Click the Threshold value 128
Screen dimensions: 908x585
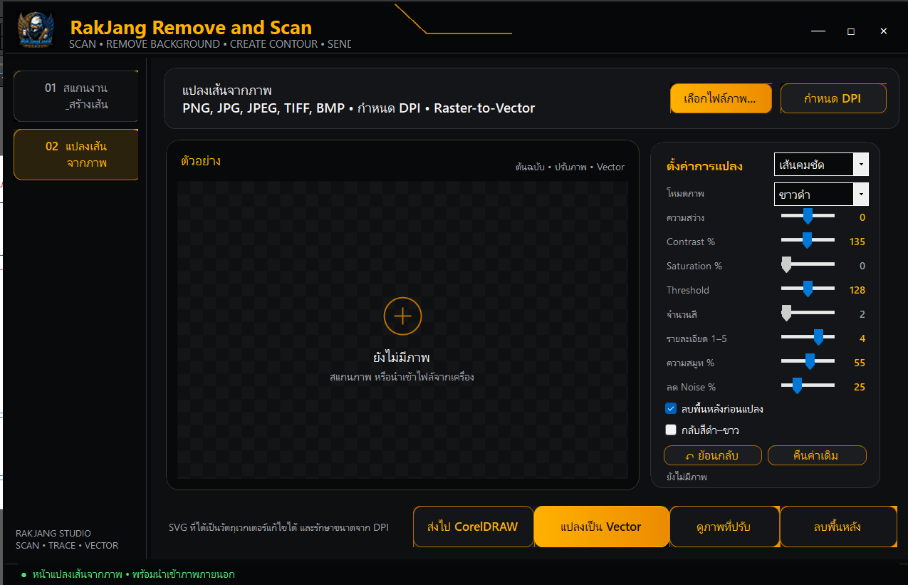(857, 290)
